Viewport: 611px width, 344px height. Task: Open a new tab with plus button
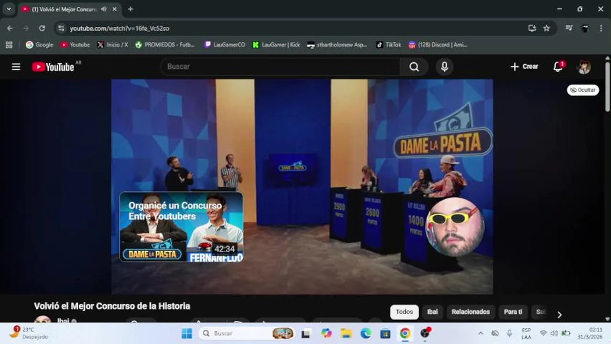(131, 9)
